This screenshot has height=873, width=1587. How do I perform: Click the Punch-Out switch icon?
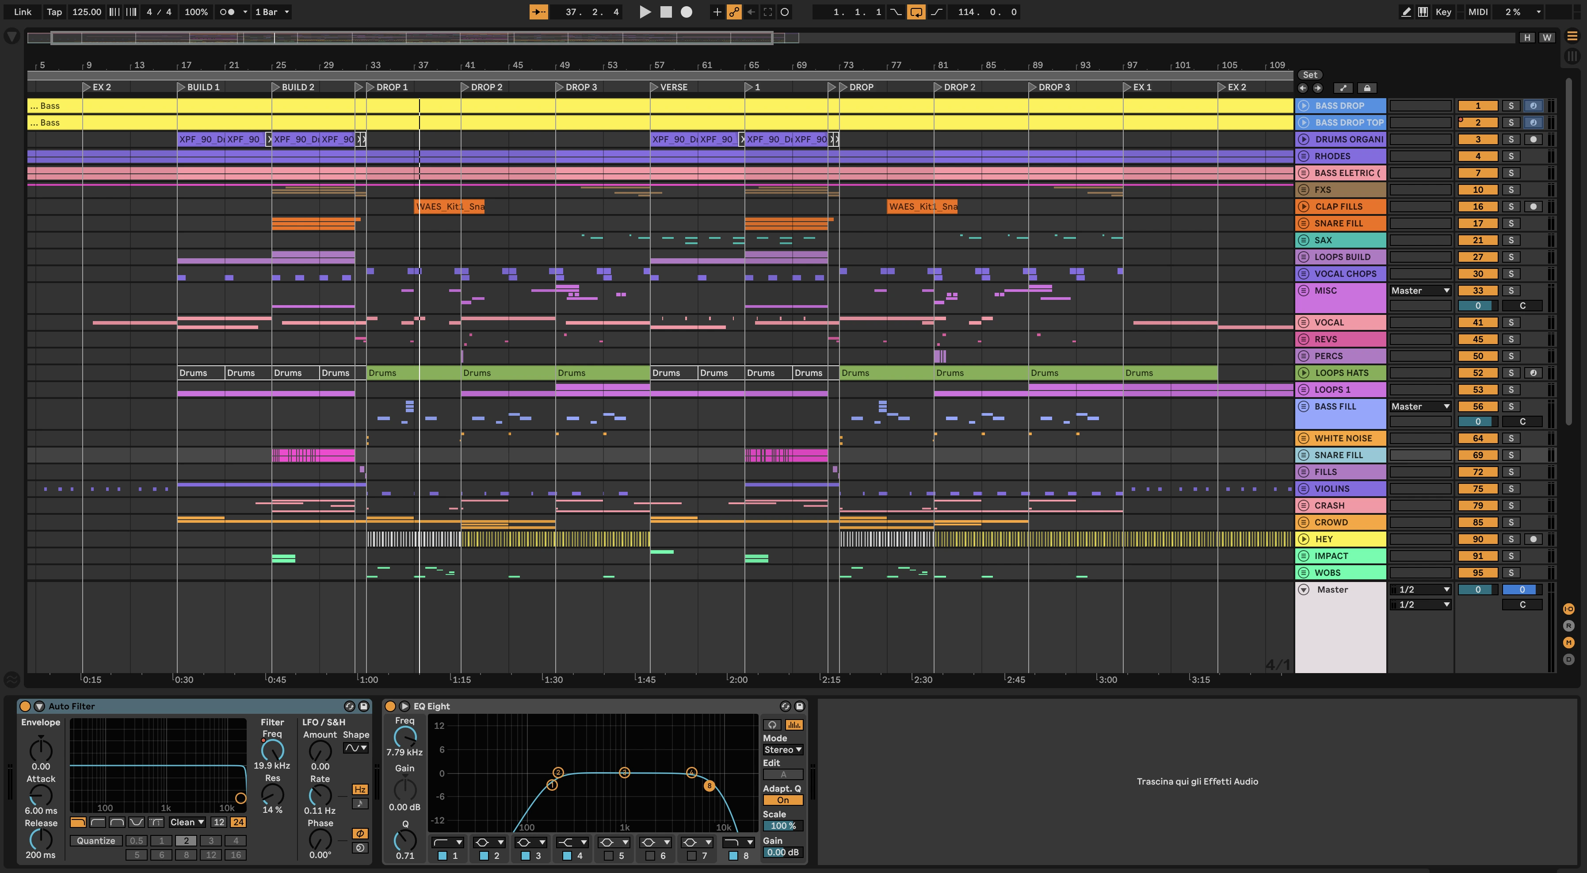936,11
